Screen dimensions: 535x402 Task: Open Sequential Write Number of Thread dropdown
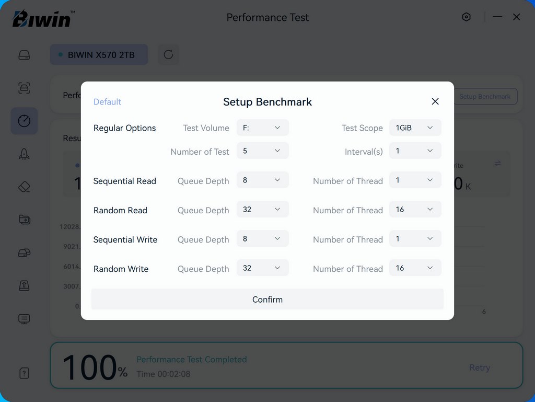[415, 239]
